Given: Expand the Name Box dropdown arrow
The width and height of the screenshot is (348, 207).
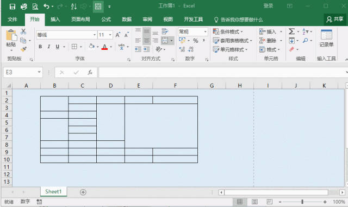Looking at the screenshot, I should point(39,72).
